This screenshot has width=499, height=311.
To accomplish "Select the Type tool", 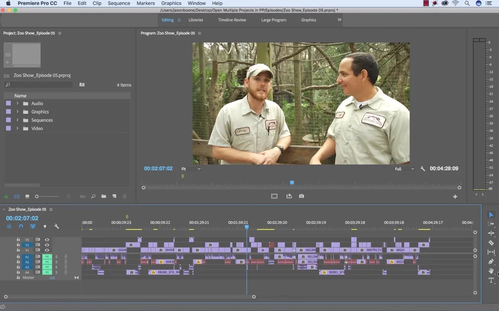I will [x=491, y=281].
